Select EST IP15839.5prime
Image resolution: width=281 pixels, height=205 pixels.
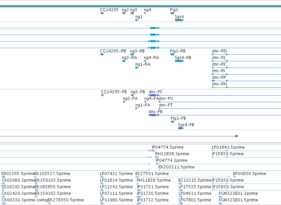click(x=228, y=154)
